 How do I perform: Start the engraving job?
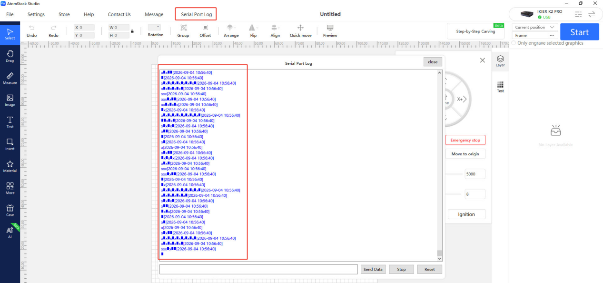coord(579,32)
